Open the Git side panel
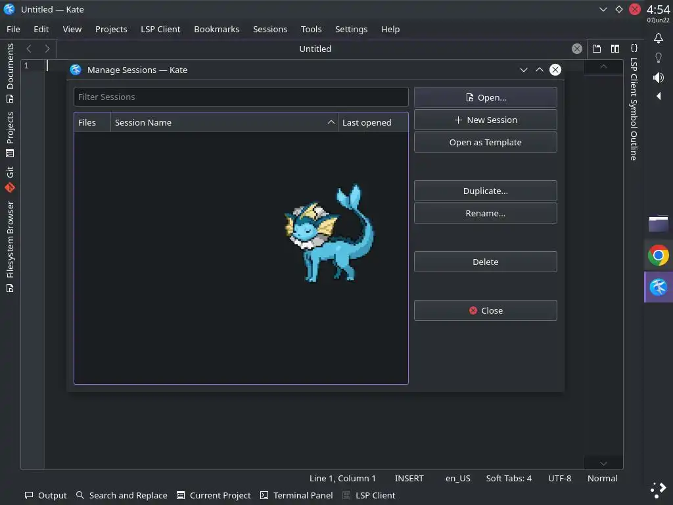 pyautogui.click(x=10, y=179)
